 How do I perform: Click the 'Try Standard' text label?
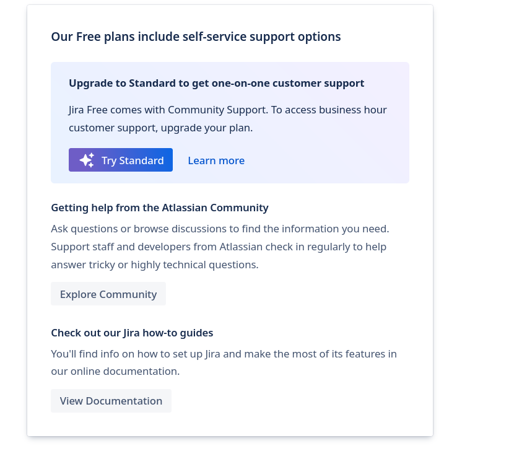click(133, 160)
